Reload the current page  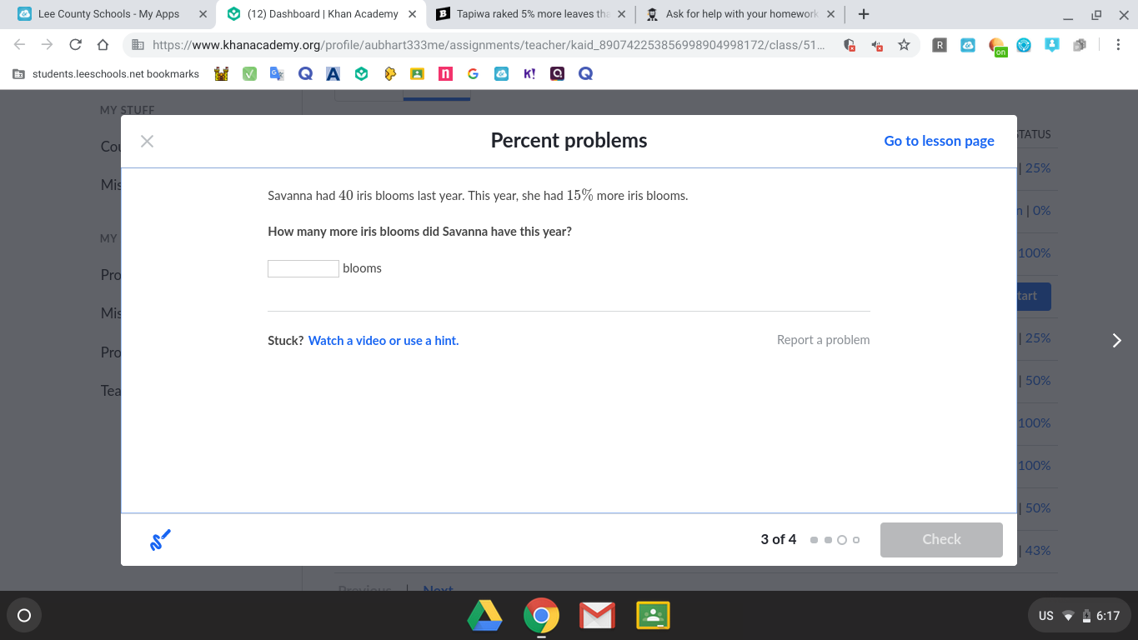pyautogui.click(x=75, y=45)
